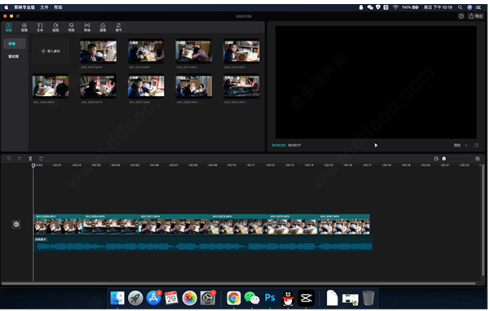Open Google Chrome from the Dock
Image resolution: width=490 pixels, height=311 pixels.
[x=234, y=299]
